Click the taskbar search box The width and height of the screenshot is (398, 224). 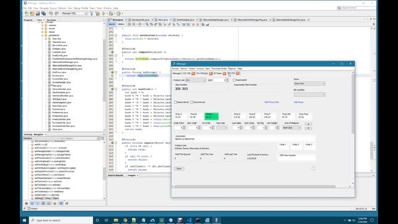(61, 220)
